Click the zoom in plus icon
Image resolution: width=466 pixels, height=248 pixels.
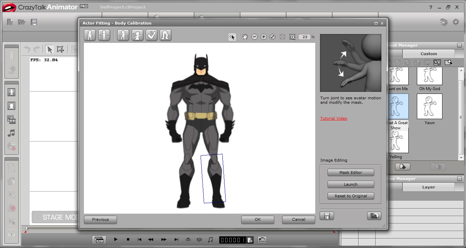click(x=264, y=37)
